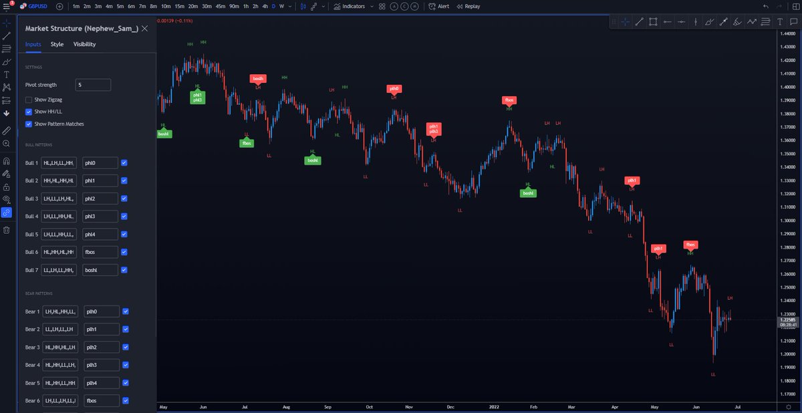Select the Fib retracement tool in sidebar
Screen dimensions: 802x413
(x=7, y=48)
